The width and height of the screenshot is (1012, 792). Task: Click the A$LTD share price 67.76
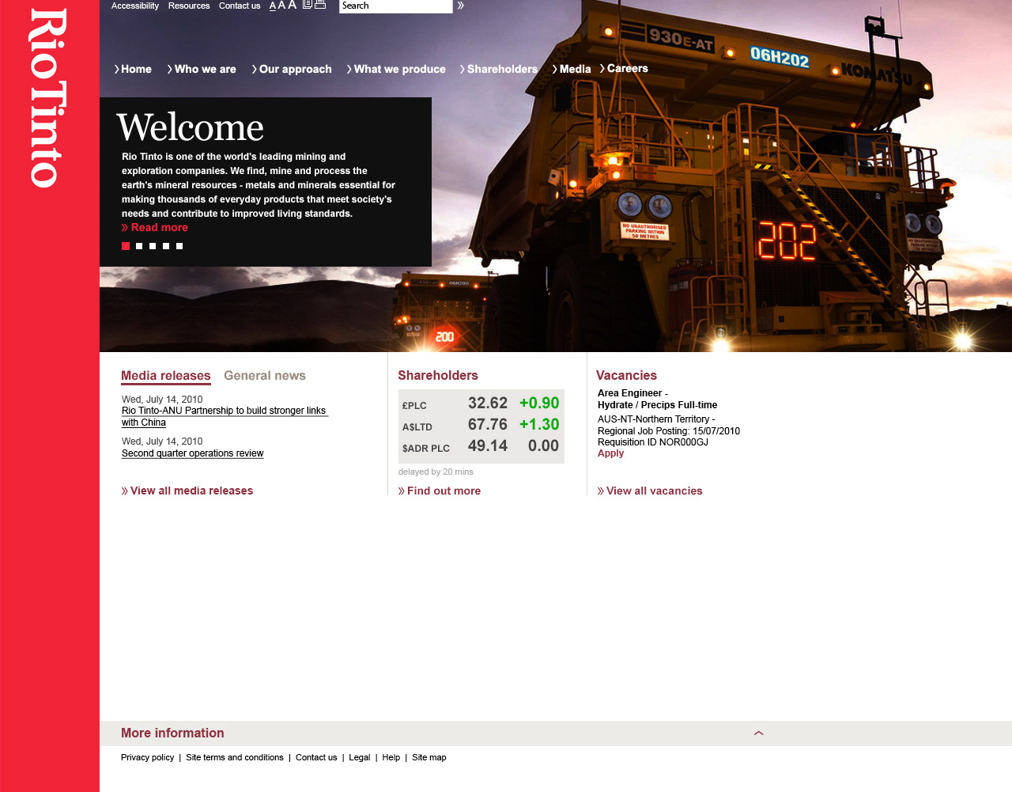click(x=488, y=425)
